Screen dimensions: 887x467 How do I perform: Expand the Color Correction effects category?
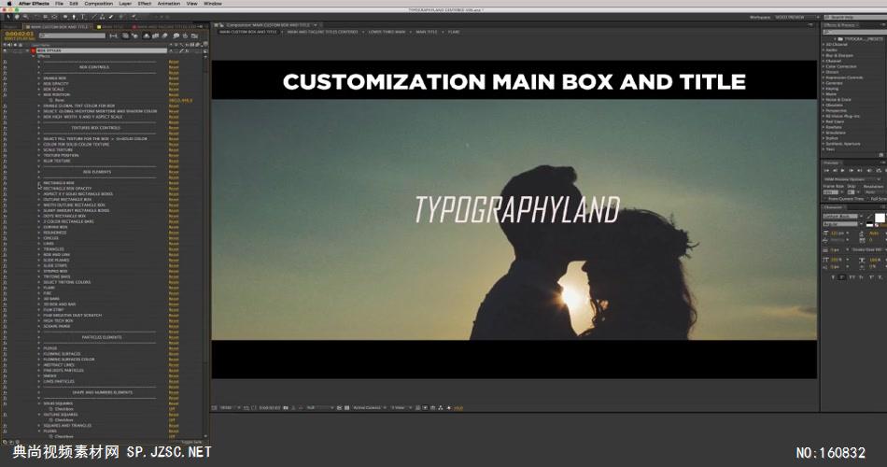[x=841, y=66]
